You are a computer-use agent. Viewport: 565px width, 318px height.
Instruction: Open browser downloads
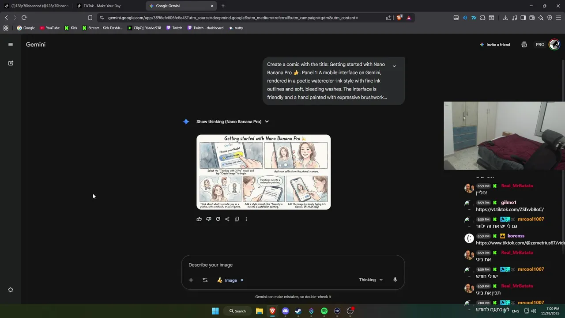point(505,18)
